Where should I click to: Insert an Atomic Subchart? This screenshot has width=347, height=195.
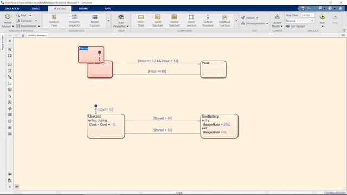pos(175,21)
